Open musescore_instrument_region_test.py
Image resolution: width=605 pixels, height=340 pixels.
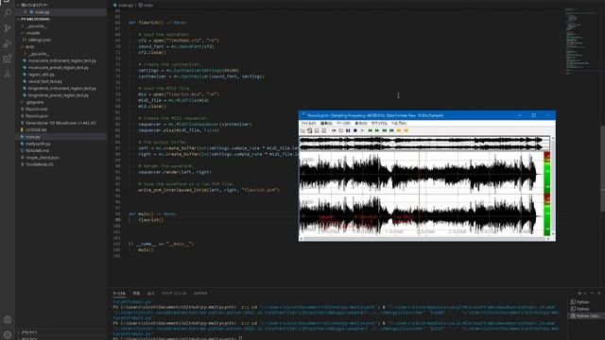[x=61, y=60]
